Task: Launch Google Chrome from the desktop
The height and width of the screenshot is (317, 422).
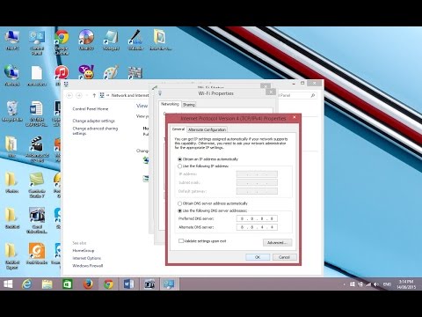Action: (62, 42)
